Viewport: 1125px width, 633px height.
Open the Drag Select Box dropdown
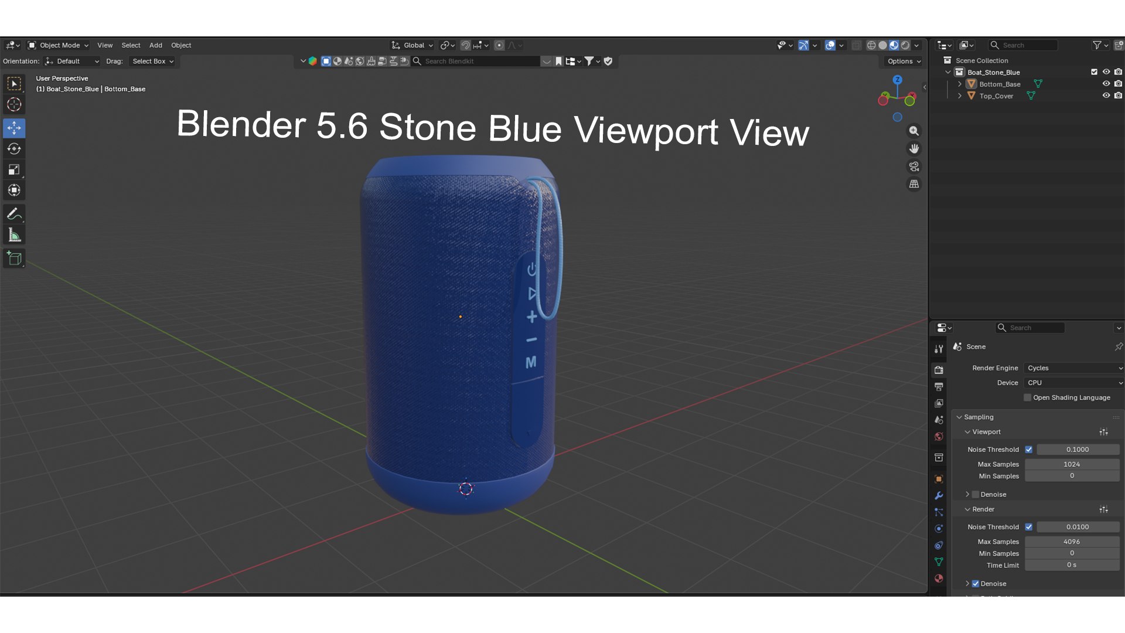point(152,61)
